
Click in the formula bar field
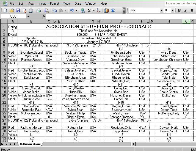(x=121, y=17)
